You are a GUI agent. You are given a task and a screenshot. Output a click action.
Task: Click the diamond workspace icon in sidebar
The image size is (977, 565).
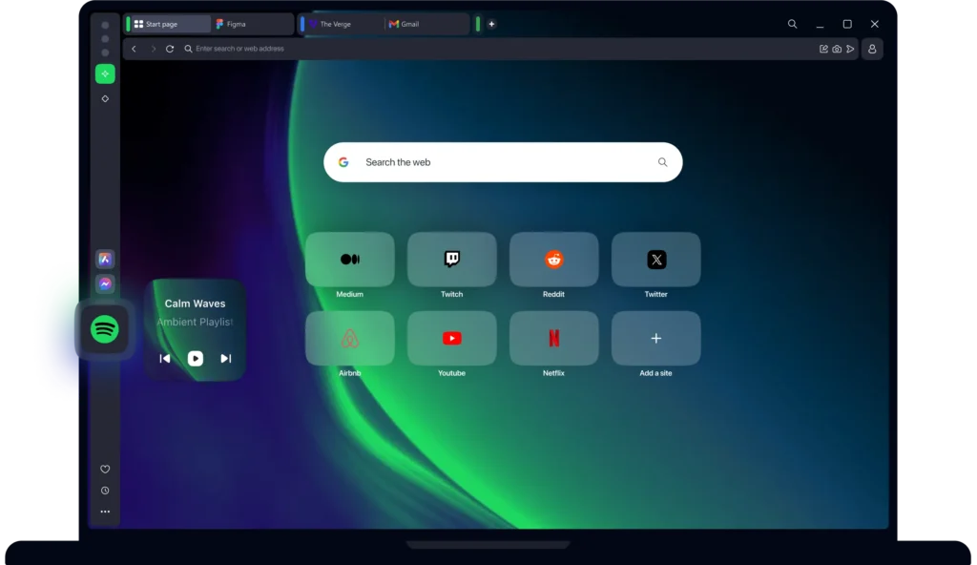coord(105,98)
